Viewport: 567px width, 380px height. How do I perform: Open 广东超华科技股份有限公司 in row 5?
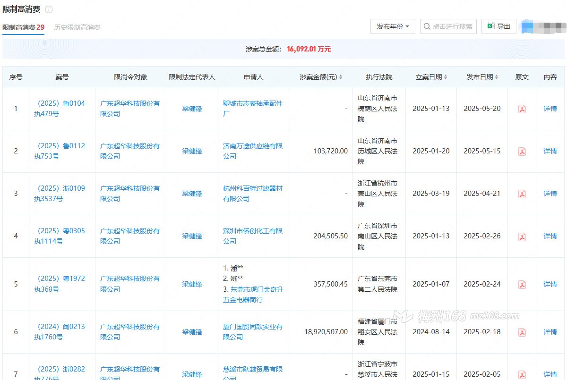tap(130, 284)
